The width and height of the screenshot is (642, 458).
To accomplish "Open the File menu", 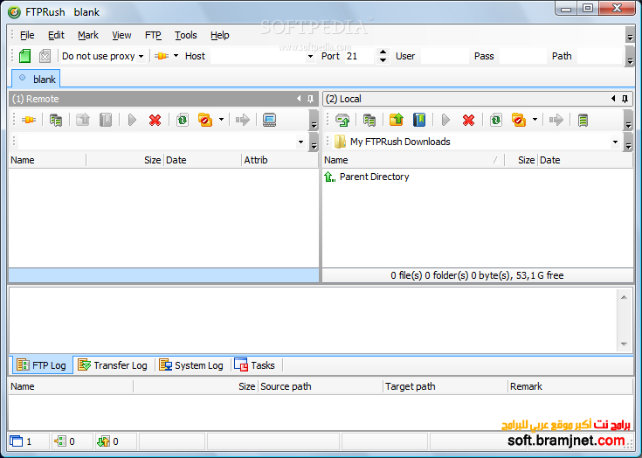I will (x=27, y=35).
